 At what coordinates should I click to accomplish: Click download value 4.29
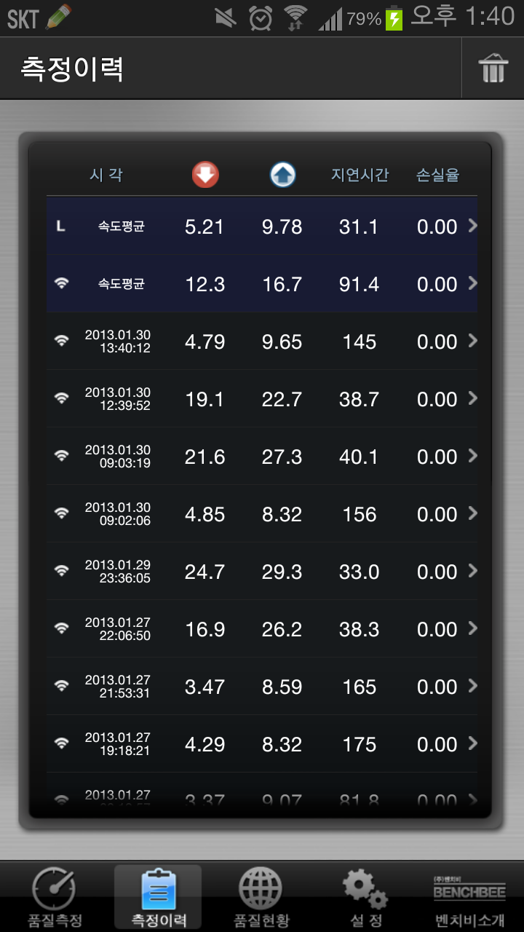click(x=205, y=745)
